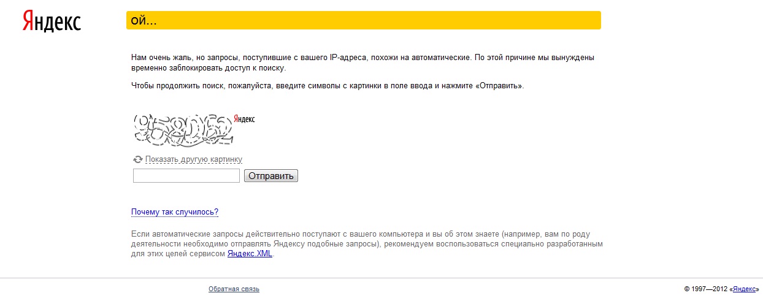The image size is (763, 301).
Task: Click the footer copyright 'Яндекс' link
Action: pyautogui.click(x=745, y=289)
